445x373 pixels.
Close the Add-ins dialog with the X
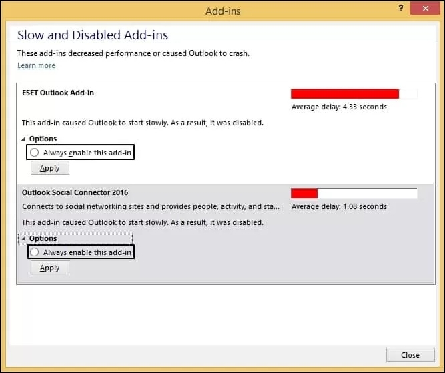[x=425, y=8]
